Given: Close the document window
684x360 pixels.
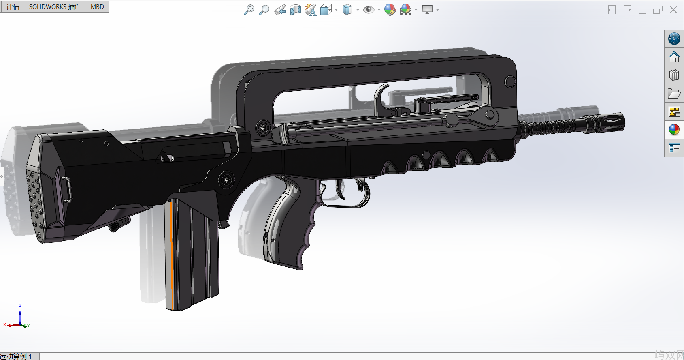Looking at the screenshot, I should [673, 10].
